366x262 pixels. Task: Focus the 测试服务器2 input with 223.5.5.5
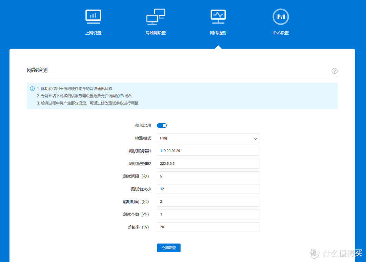pyautogui.click(x=208, y=164)
